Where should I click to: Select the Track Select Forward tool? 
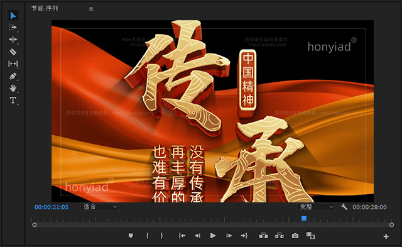tap(13, 27)
